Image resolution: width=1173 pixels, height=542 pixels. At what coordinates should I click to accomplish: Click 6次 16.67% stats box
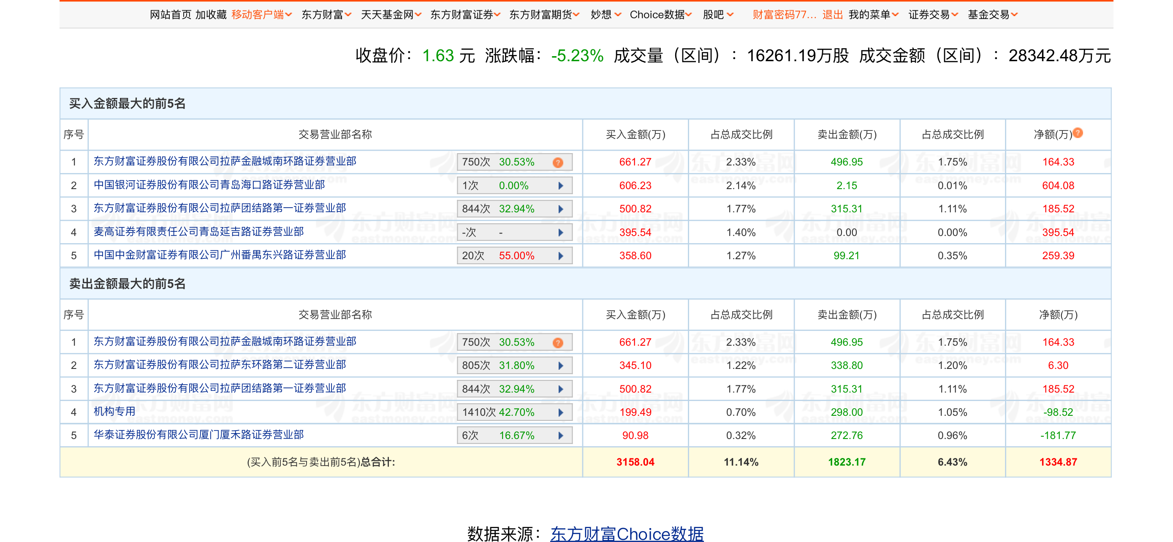[515, 436]
